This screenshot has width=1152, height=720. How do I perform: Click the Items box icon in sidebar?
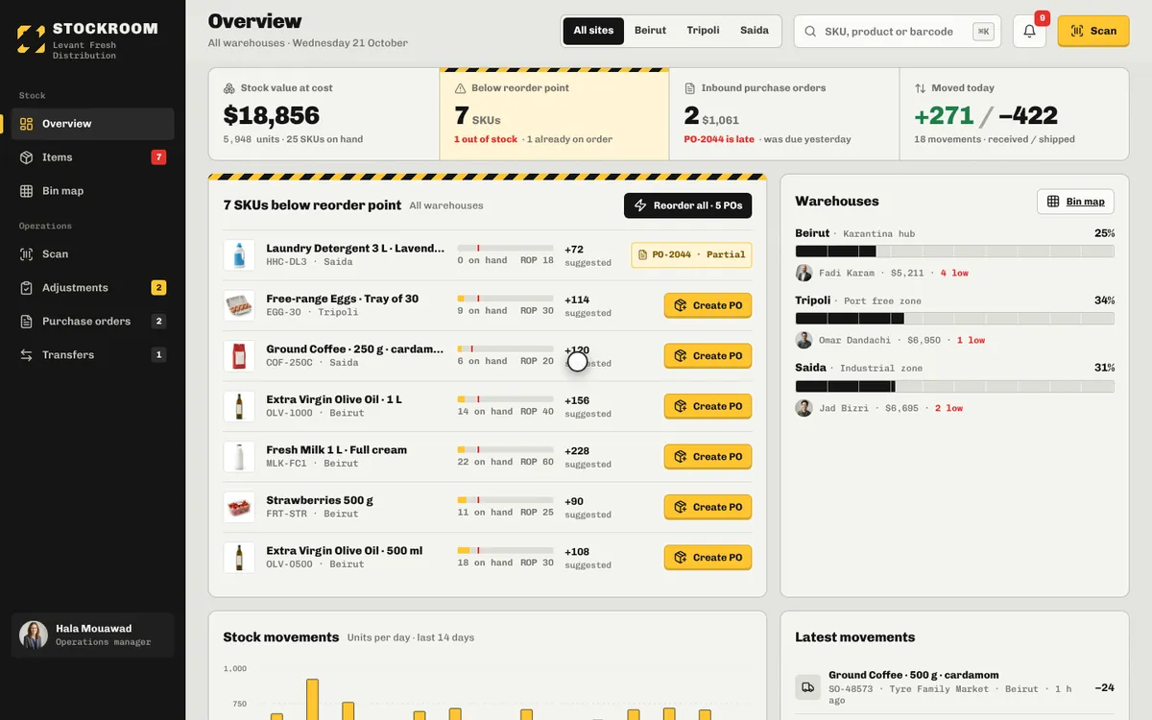(x=27, y=157)
